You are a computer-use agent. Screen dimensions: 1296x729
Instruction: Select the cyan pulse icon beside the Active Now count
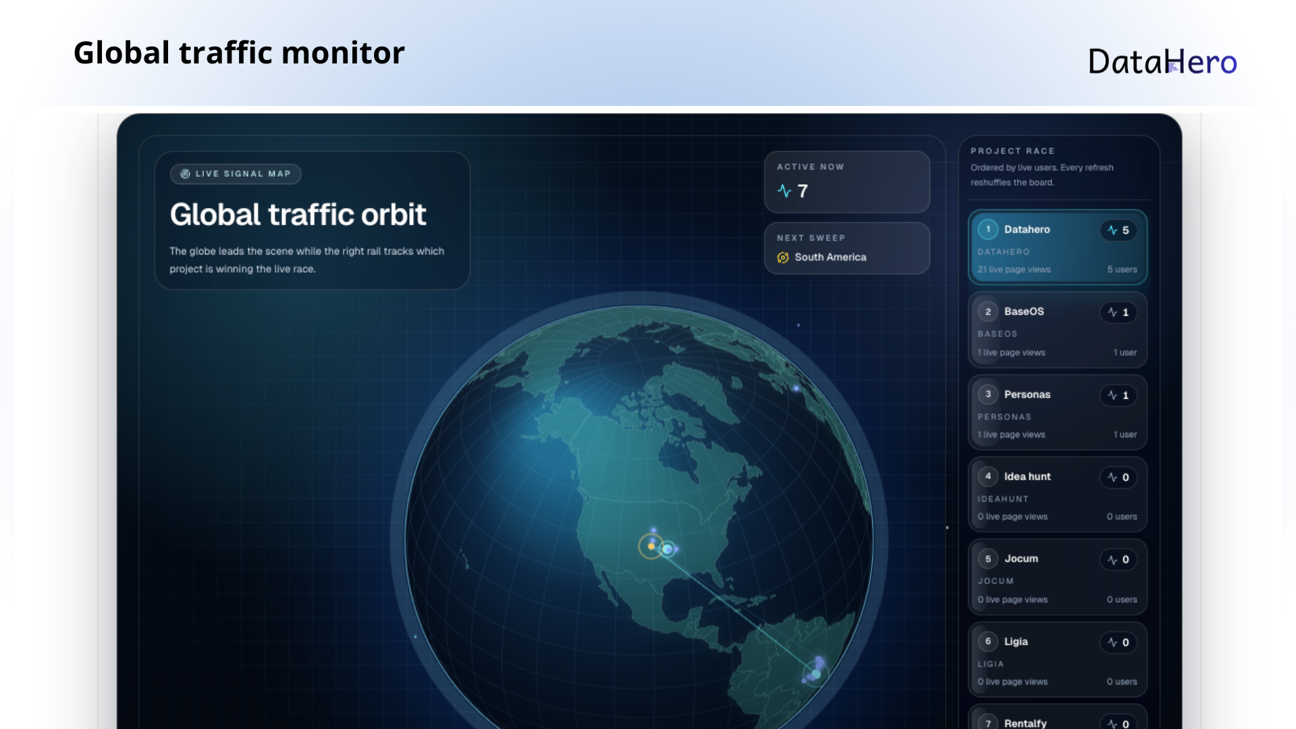784,192
